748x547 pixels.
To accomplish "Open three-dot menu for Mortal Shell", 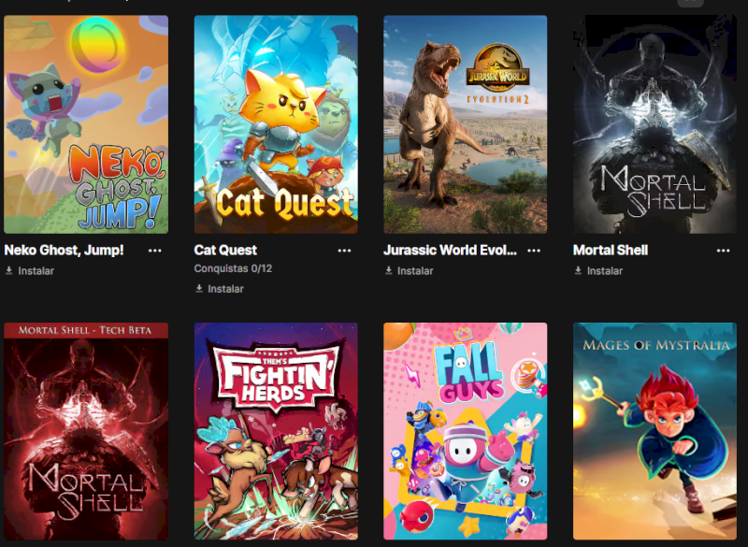I will click(x=723, y=251).
